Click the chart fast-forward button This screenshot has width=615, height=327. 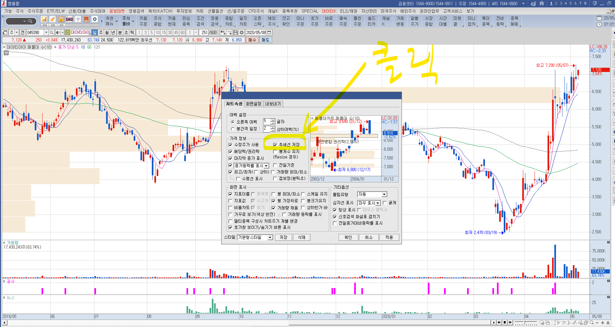coord(510,322)
